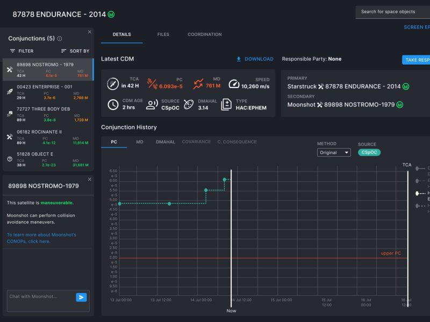Toggle the CSpOC source chip
The width and height of the screenshot is (430, 322).
coord(369,152)
